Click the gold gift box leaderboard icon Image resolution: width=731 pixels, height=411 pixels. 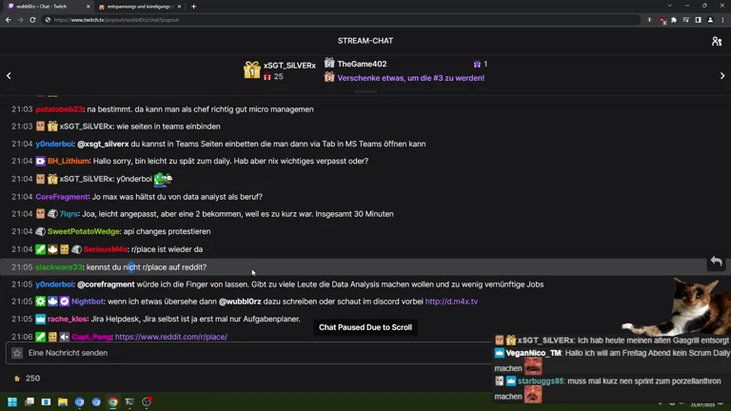pos(251,70)
